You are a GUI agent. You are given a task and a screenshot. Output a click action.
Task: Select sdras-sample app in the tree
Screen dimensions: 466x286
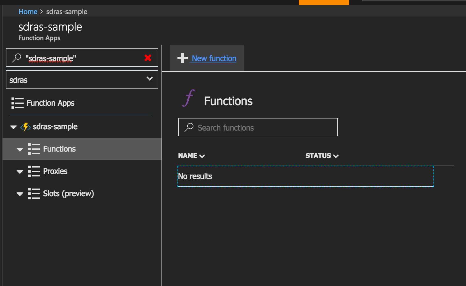pos(55,127)
